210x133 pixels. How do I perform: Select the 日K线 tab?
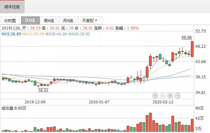[x=30, y=21]
